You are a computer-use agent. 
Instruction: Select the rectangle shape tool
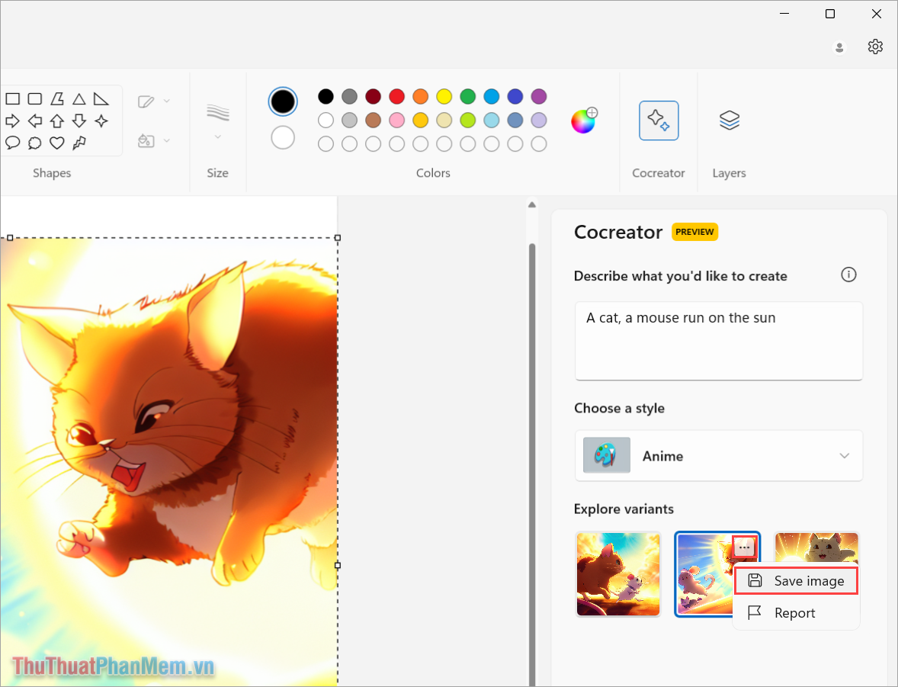point(12,98)
